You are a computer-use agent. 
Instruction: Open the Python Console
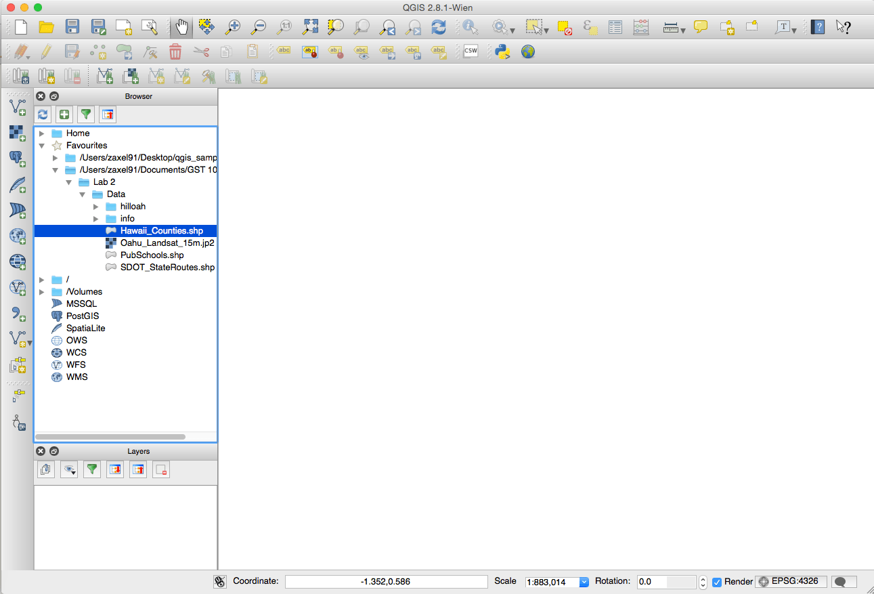click(504, 51)
